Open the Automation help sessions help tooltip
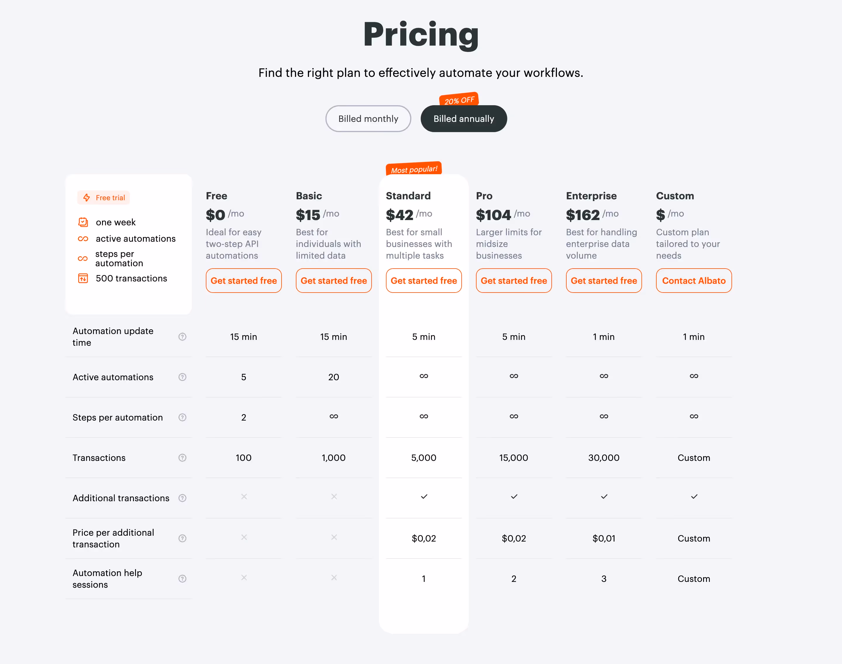Image resolution: width=842 pixels, height=664 pixels. [182, 578]
